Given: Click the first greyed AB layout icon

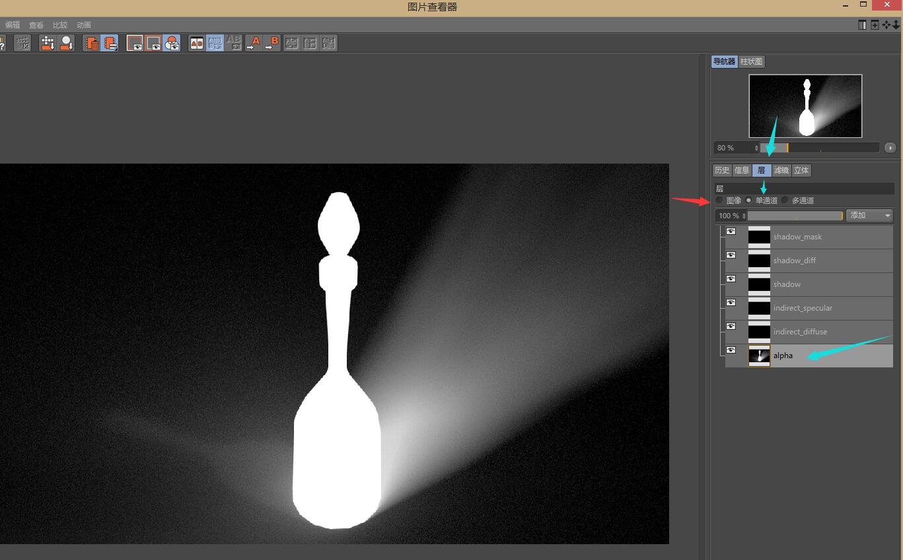Looking at the screenshot, I should coord(291,44).
